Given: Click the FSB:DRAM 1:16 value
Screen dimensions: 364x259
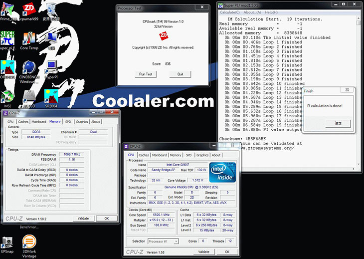Looking at the screenshot, I should tap(72, 160).
